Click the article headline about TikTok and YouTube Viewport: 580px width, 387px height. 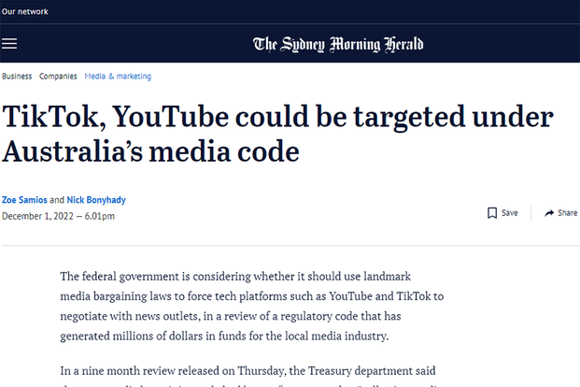(x=277, y=134)
